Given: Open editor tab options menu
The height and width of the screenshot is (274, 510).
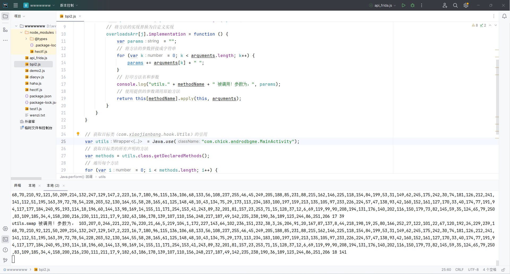Looking at the screenshot, I should [x=494, y=16].
